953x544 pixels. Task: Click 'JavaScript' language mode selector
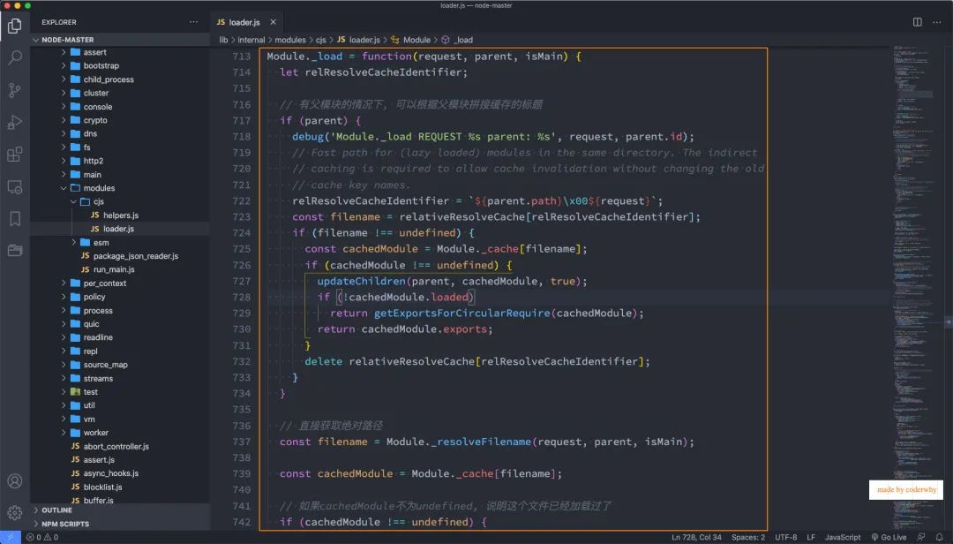pos(843,537)
